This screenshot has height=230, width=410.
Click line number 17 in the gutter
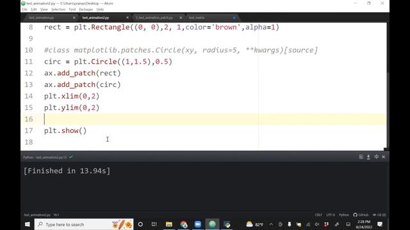[x=28, y=130]
